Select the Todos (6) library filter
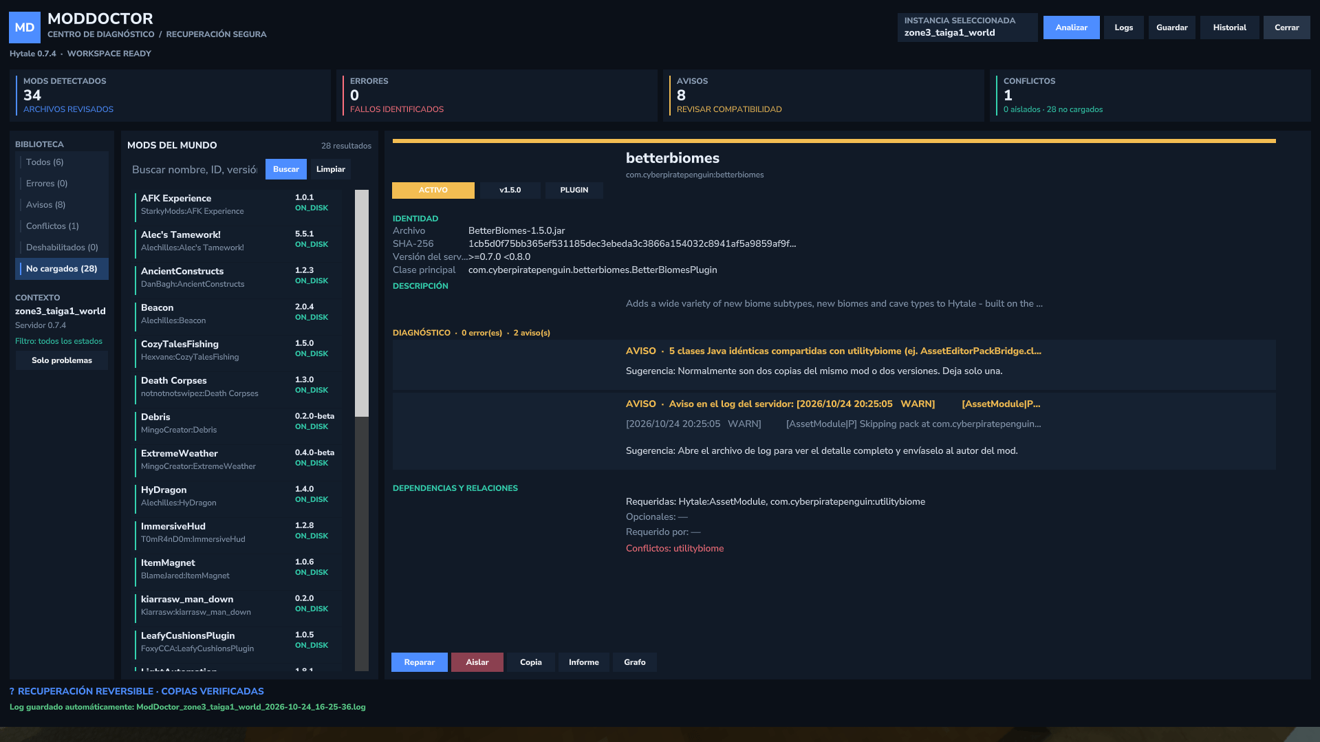 tap(62, 162)
